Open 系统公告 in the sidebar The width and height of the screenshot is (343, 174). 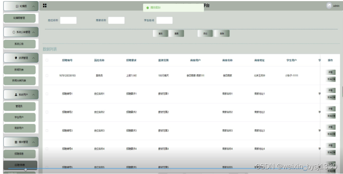[20, 44]
